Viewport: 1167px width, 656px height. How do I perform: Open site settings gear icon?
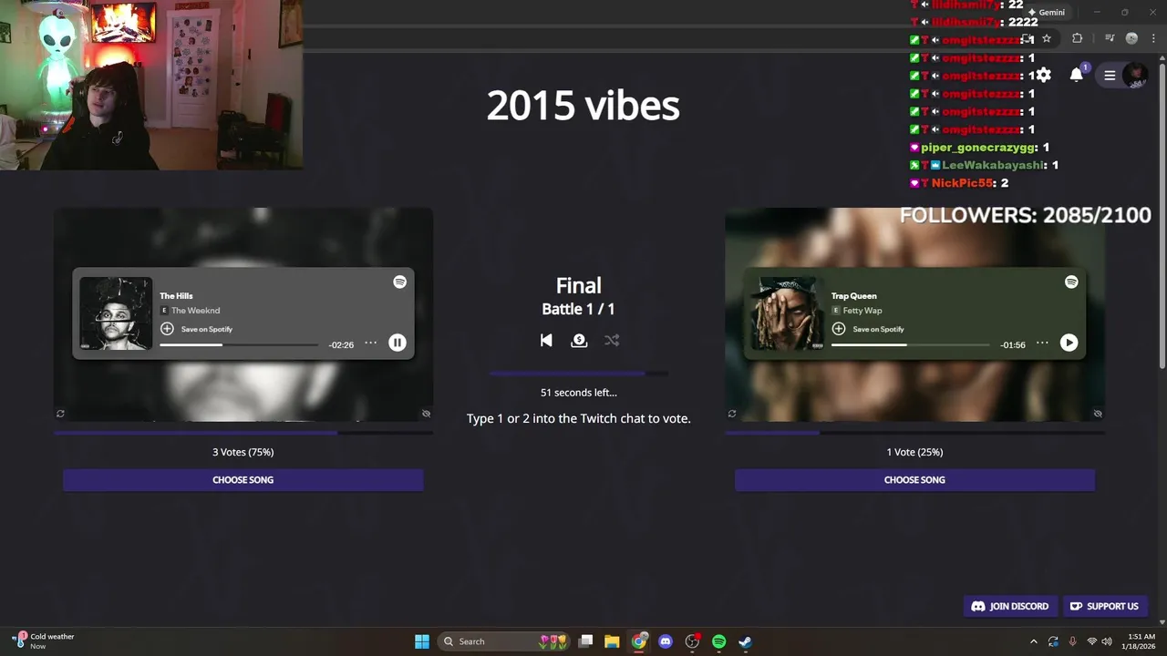1044,75
